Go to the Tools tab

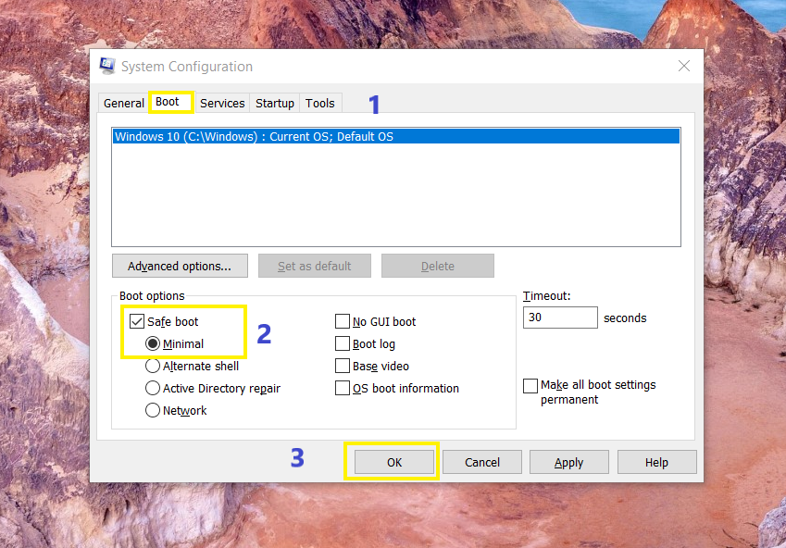(319, 104)
